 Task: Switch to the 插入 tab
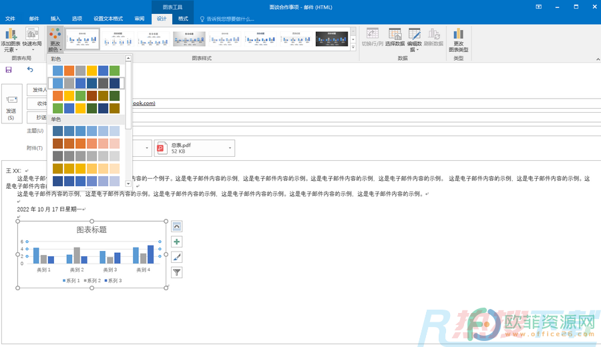[55, 19]
